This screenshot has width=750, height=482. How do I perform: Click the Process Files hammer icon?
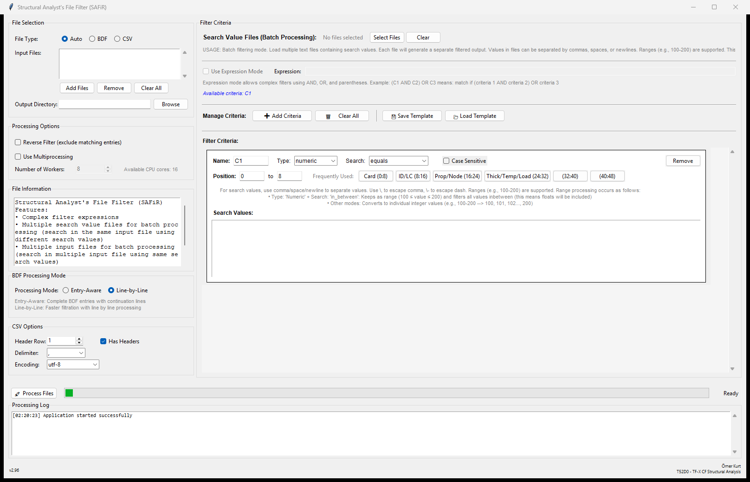click(18, 393)
